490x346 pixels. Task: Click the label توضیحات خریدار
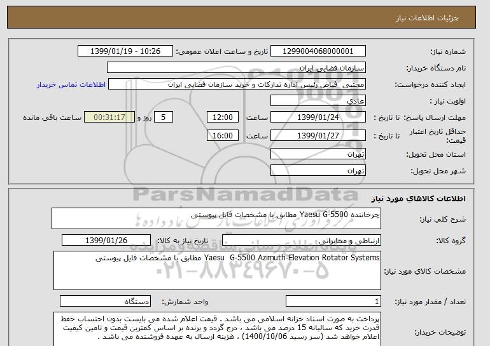(x=440, y=332)
